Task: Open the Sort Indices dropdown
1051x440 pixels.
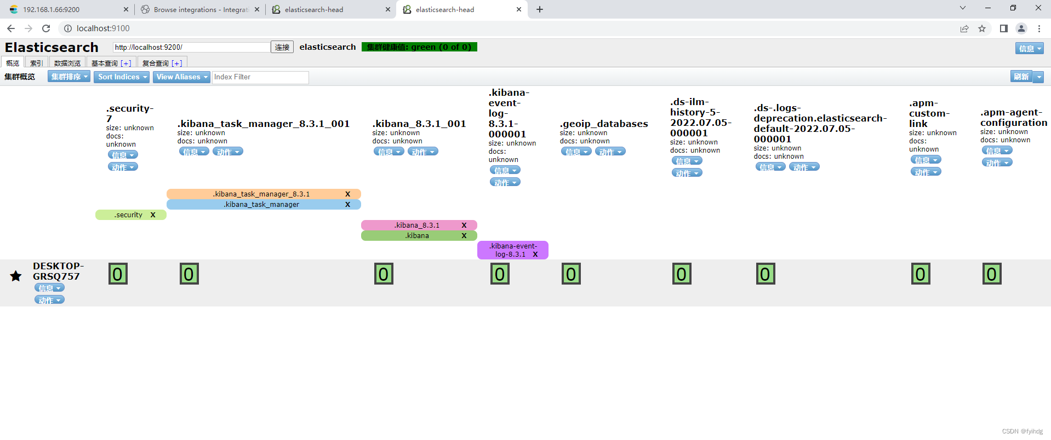Action: pos(122,77)
